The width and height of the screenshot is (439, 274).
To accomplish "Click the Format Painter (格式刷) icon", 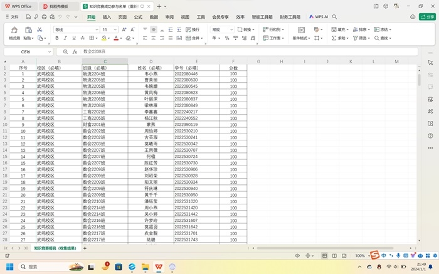I will point(14,33).
